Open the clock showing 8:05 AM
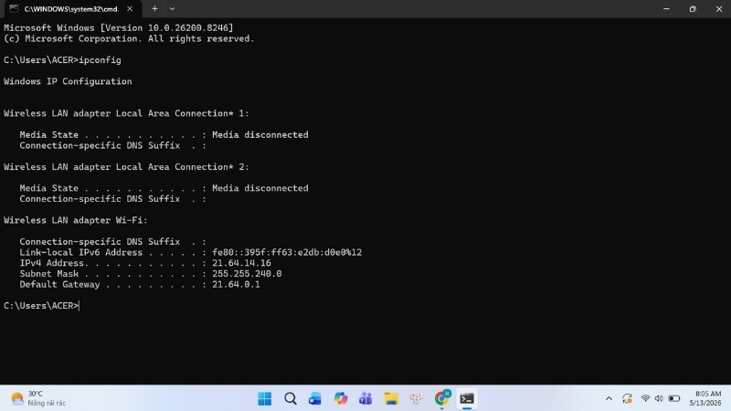 (705, 398)
